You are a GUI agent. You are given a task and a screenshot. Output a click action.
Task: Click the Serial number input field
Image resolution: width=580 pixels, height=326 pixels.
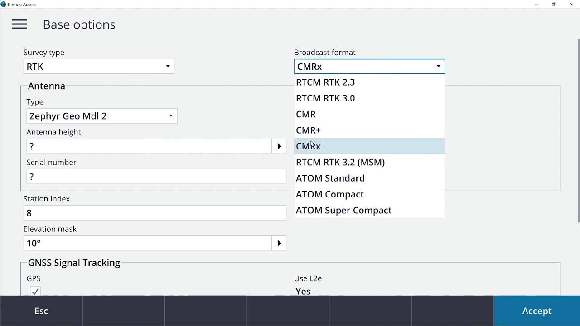pyautogui.click(x=156, y=177)
